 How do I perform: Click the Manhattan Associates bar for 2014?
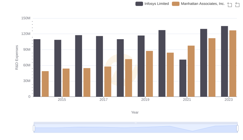[45, 84]
